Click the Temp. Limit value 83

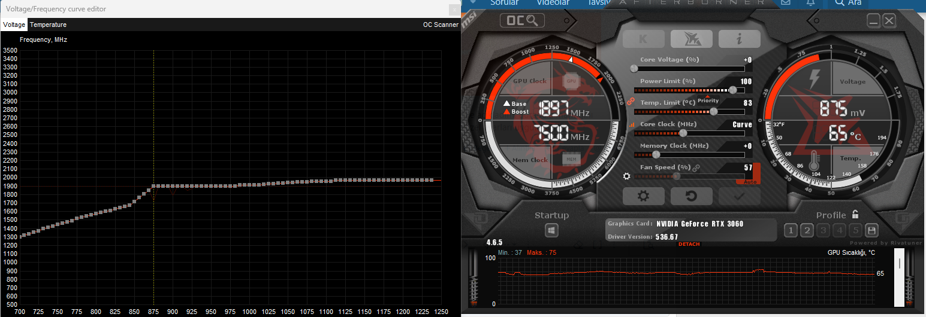(747, 103)
